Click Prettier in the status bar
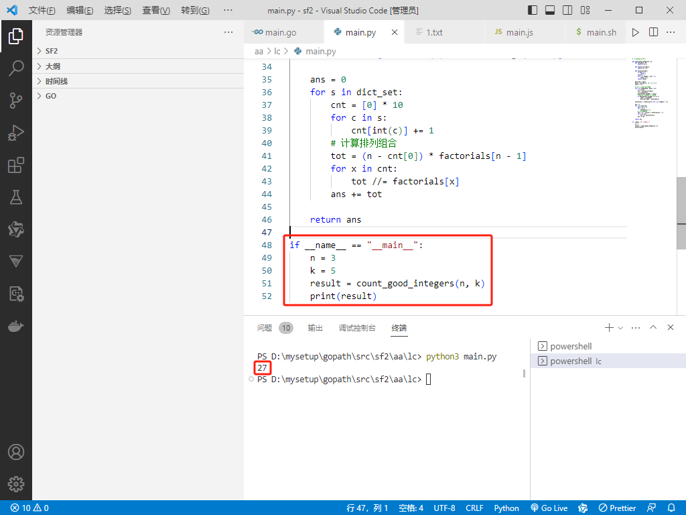The height and width of the screenshot is (515, 686). [617, 508]
